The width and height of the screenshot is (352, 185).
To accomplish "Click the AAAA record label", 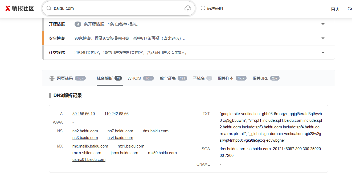I will coord(58,122).
